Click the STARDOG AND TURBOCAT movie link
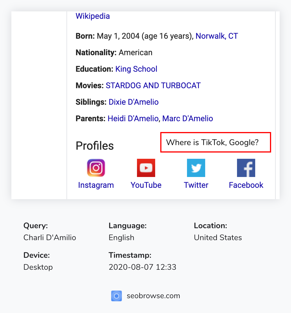The height and width of the screenshot is (313, 291). click(153, 85)
